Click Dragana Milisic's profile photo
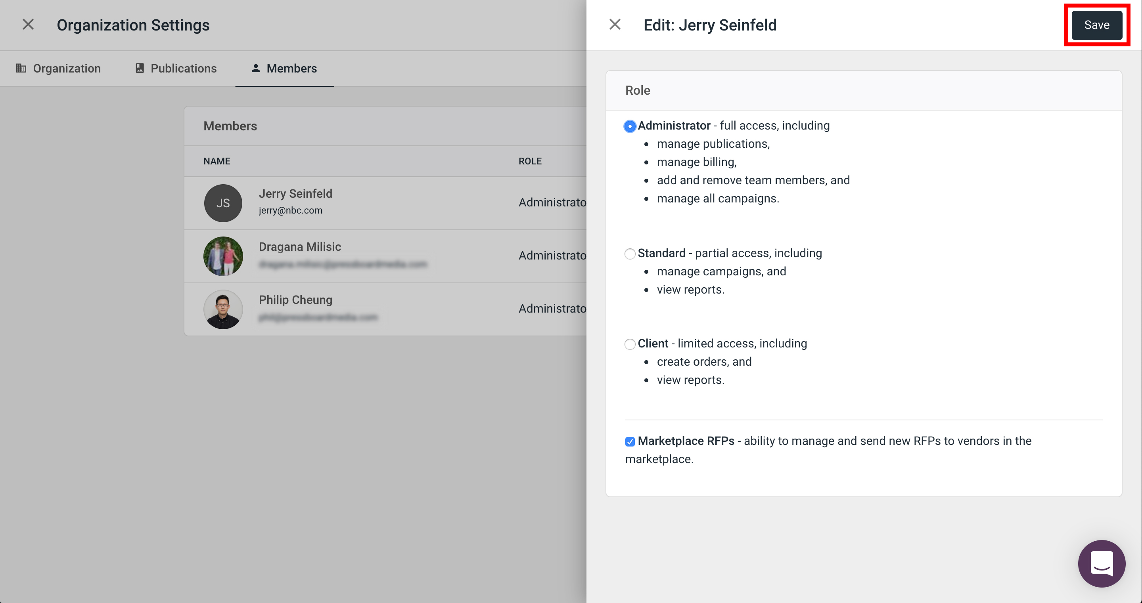 pyautogui.click(x=223, y=256)
